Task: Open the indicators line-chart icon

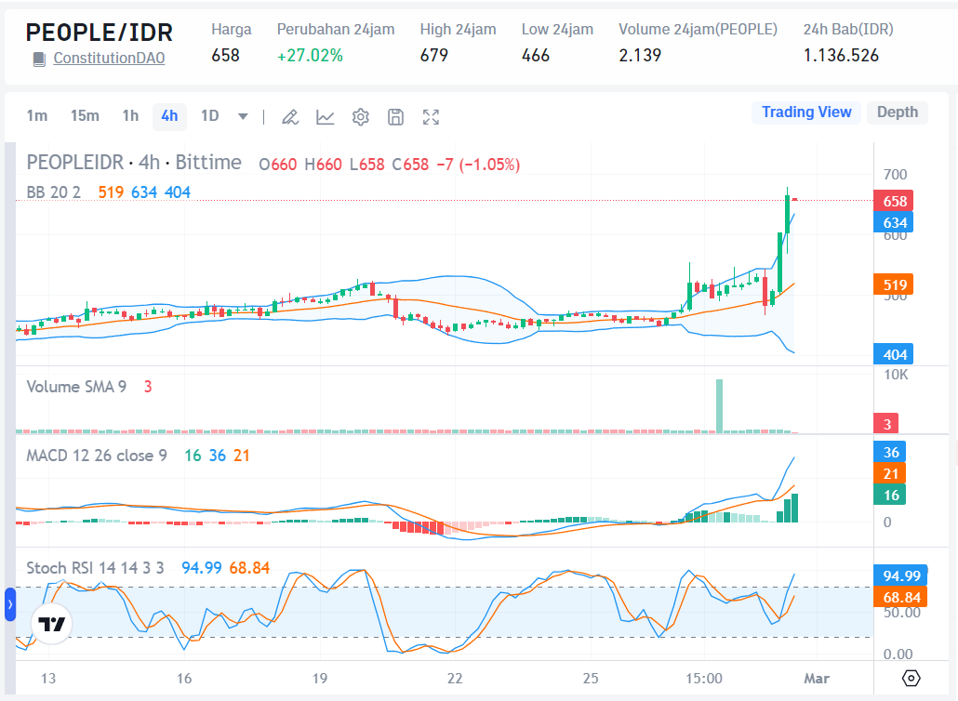Action: pos(325,116)
